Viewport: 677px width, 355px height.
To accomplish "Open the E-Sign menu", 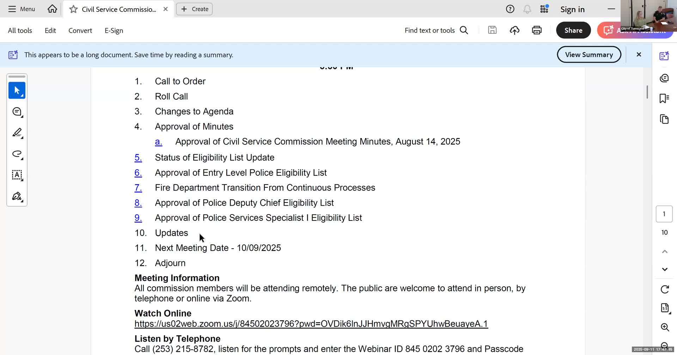I will pyautogui.click(x=114, y=31).
